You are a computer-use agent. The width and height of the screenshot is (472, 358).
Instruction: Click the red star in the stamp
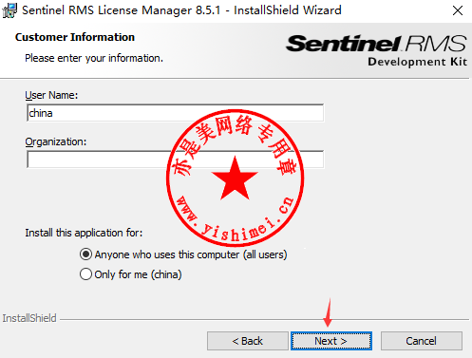point(235,179)
